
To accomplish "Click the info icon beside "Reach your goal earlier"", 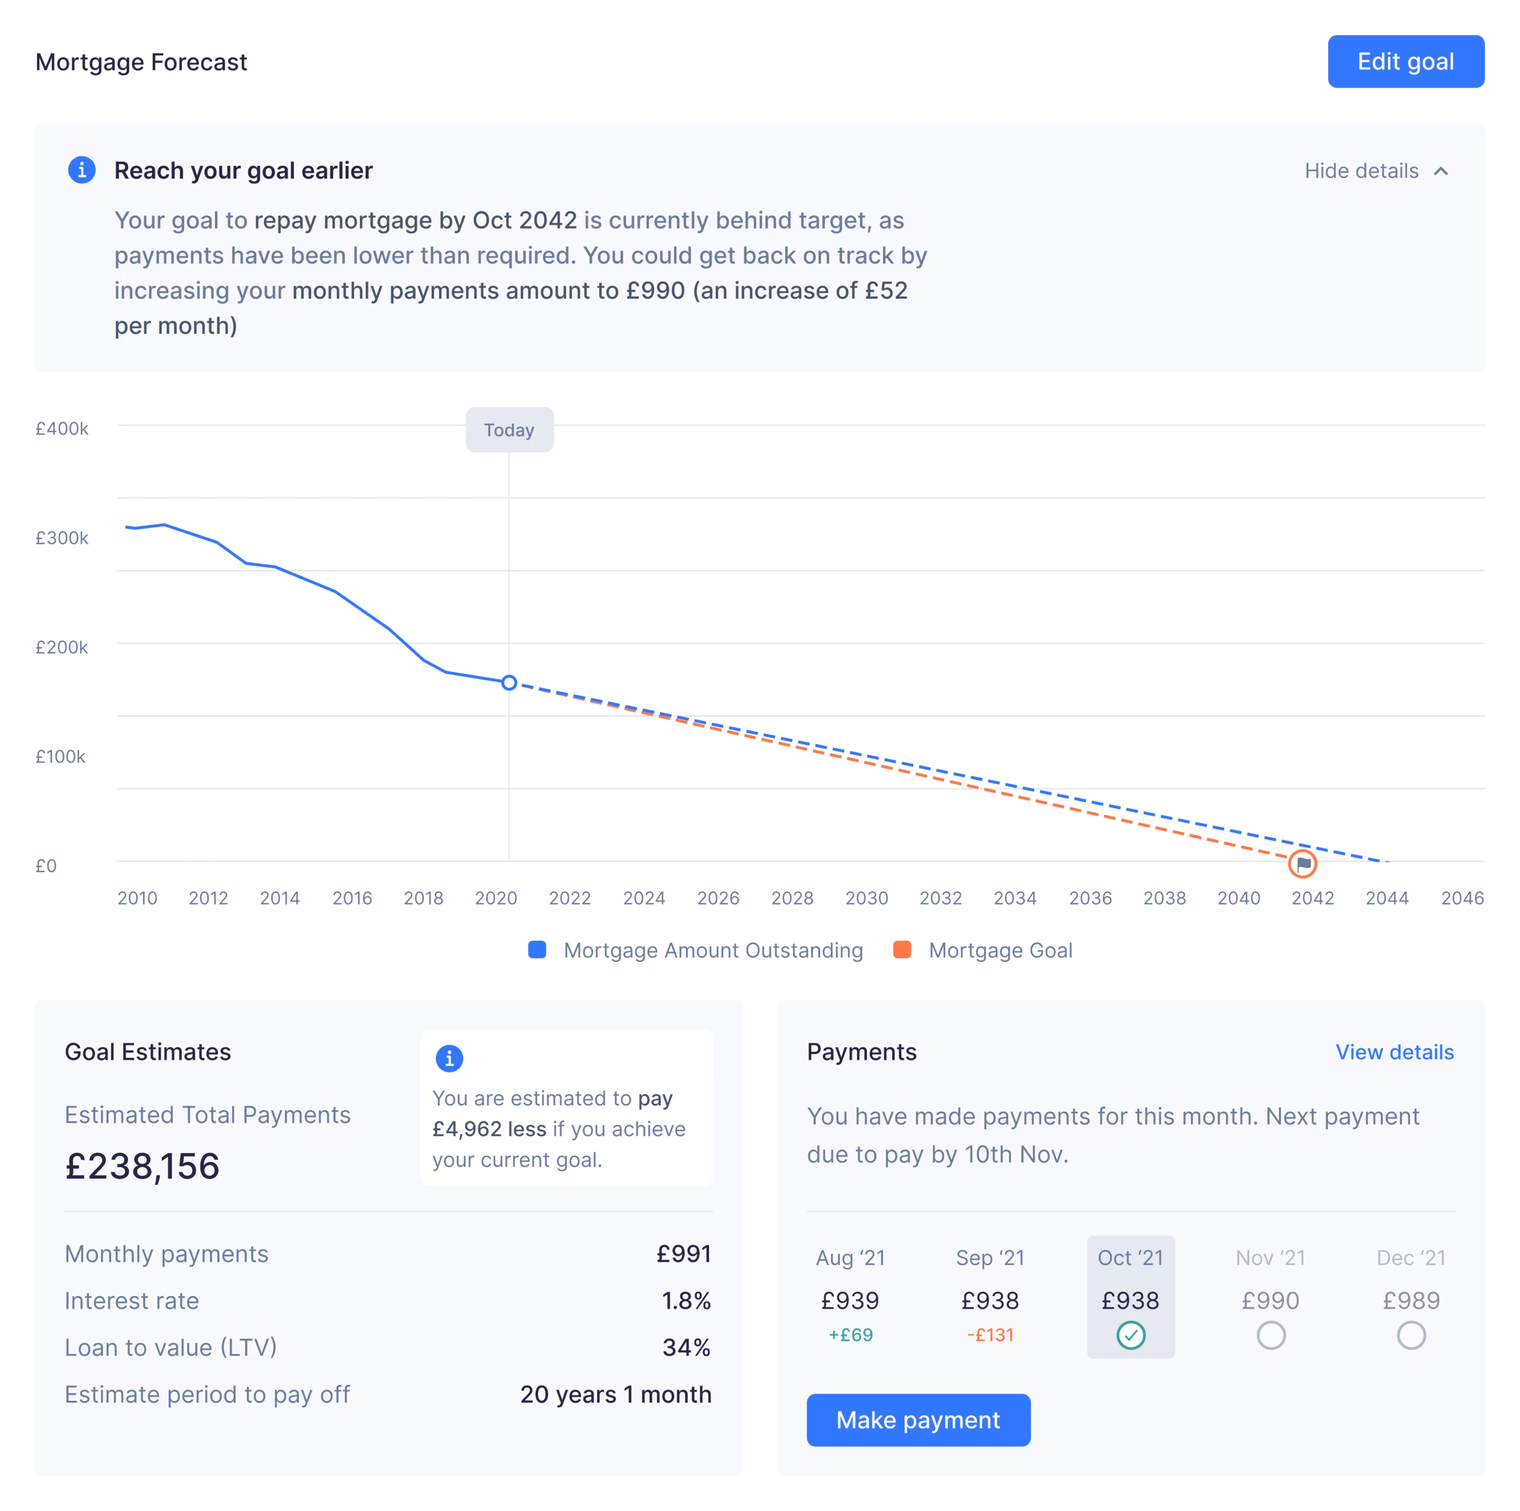I will tap(81, 170).
